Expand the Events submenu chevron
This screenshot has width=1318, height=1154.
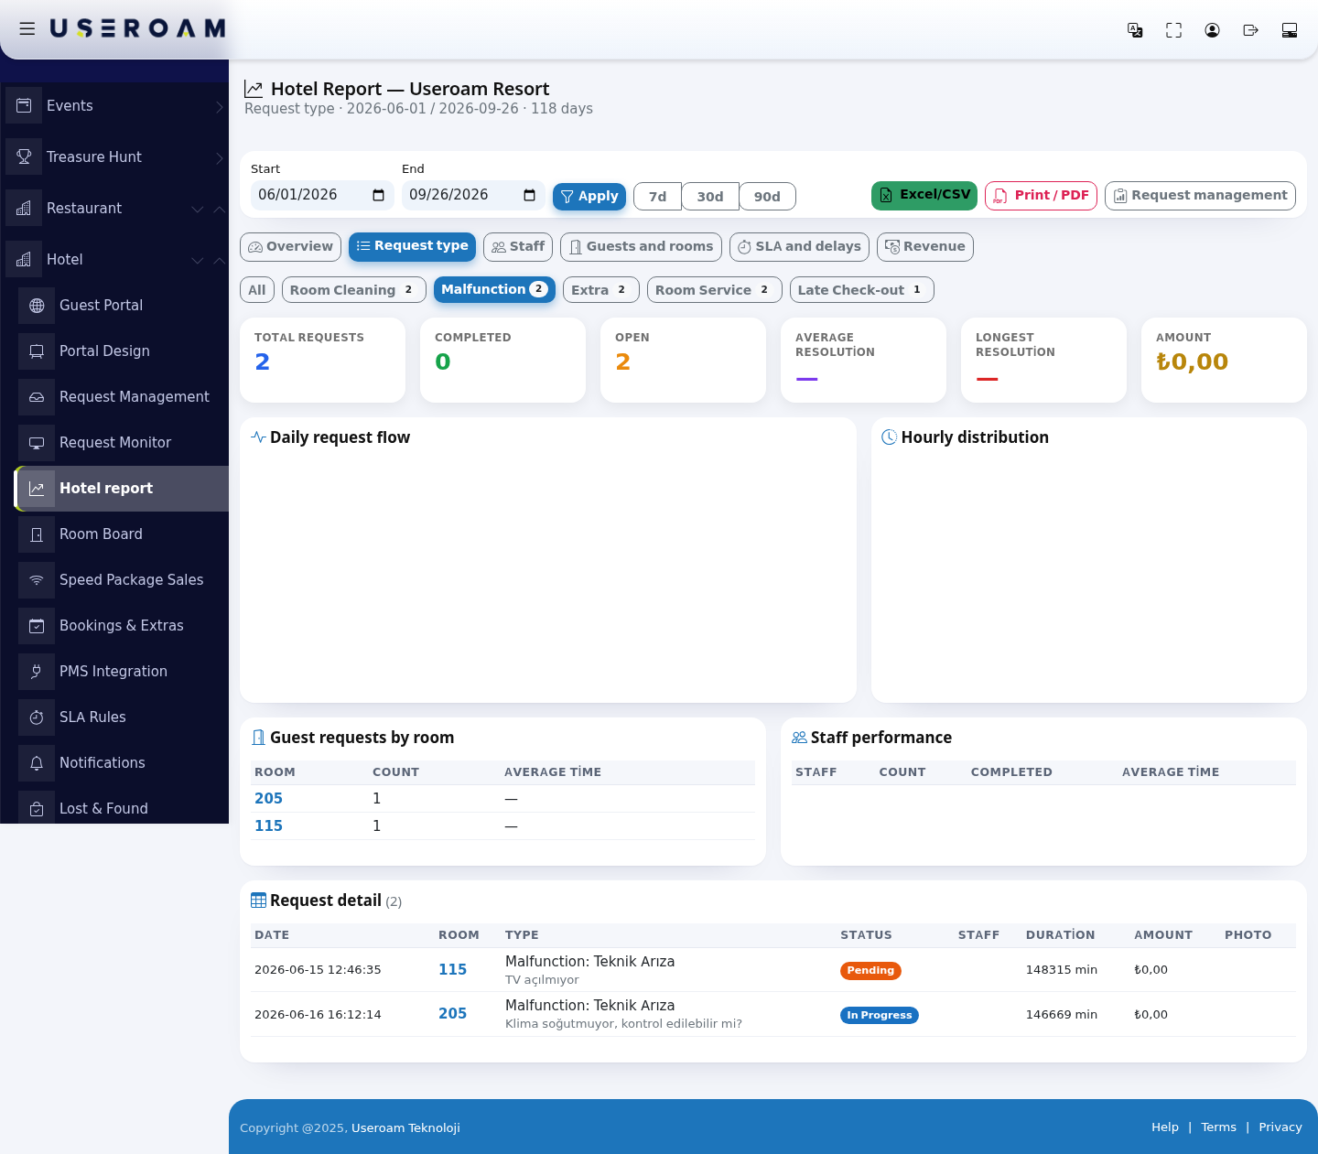pos(219,106)
